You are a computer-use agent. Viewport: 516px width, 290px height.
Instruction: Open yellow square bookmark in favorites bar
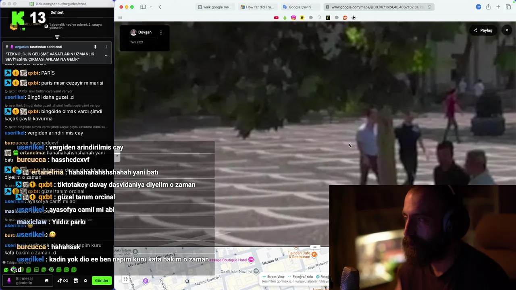point(302,18)
